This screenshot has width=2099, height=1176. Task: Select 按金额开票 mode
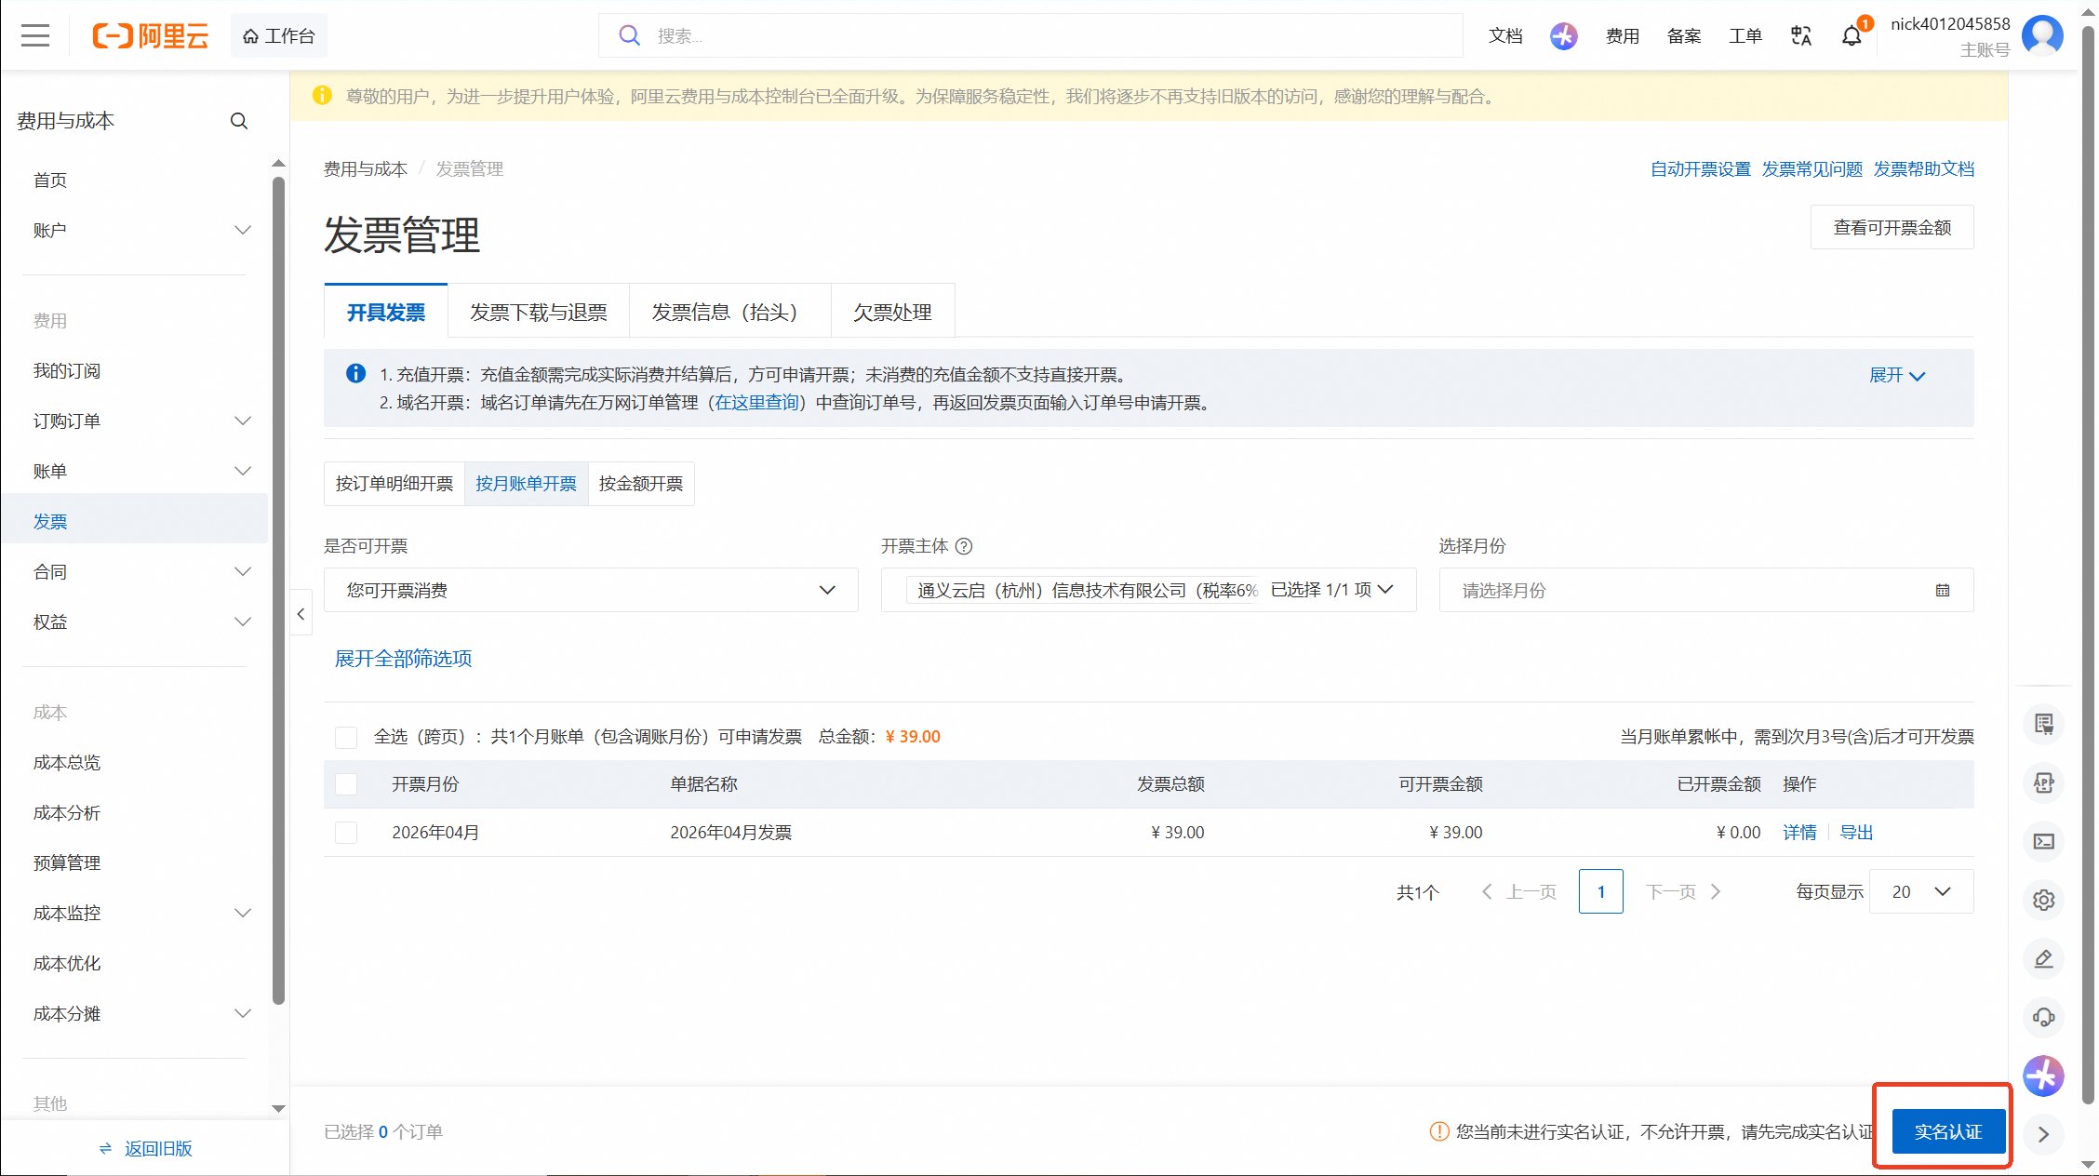[641, 484]
